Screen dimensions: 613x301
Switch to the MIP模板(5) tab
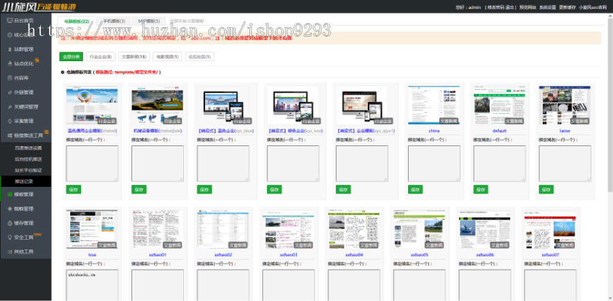pyautogui.click(x=148, y=22)
